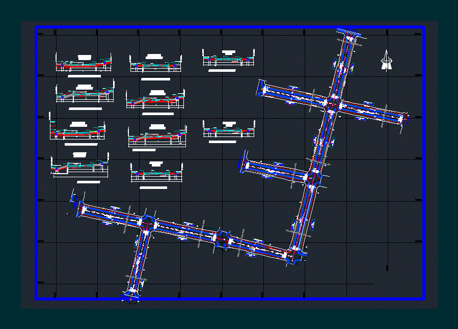Select the third cross-section in the first column

(x=77, y=131)
